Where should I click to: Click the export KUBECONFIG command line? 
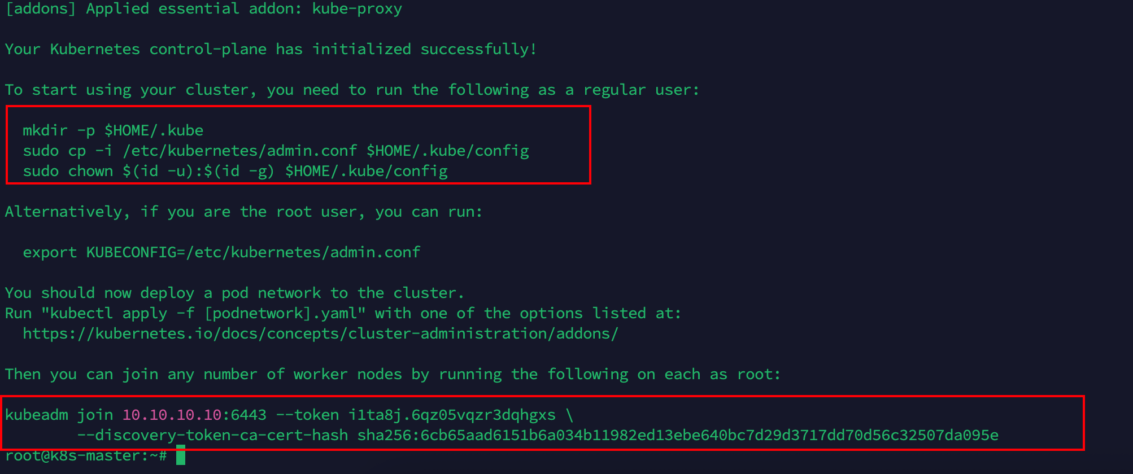221,252
